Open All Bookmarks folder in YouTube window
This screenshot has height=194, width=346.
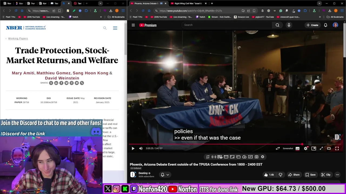pos(335,17)
